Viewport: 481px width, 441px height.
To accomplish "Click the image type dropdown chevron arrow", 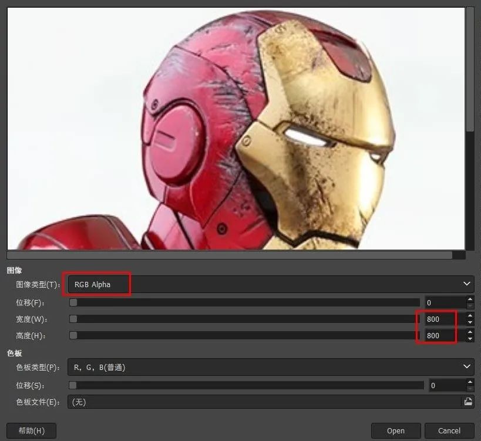I will click(467, 284).
